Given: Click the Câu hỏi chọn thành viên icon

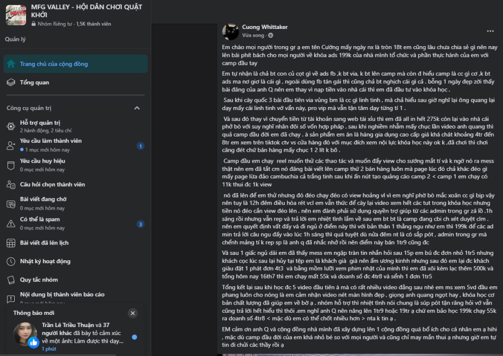Looking at the screenshot, I should click(11, 185).
